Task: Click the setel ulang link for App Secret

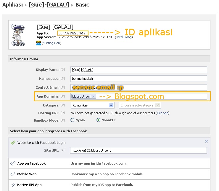Action: (124, 37)
